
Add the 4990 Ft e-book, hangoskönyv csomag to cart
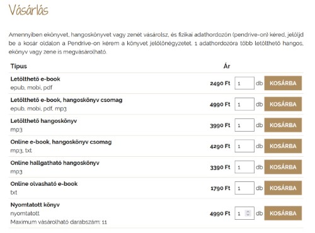tap(283, 104)
